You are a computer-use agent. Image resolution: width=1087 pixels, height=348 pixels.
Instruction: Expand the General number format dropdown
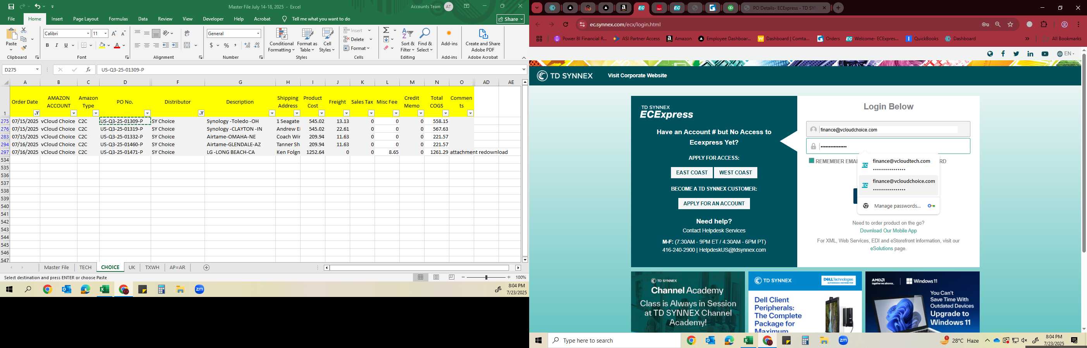tap(258, 34)
